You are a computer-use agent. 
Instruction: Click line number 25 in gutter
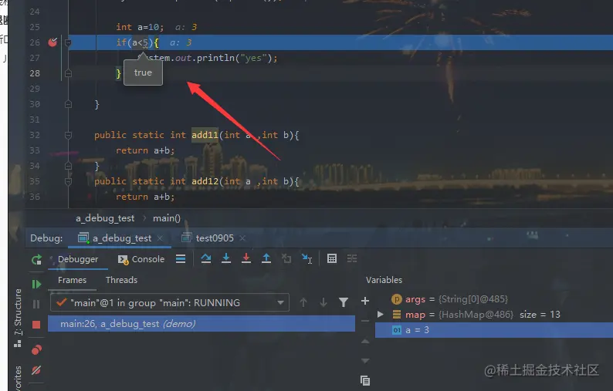click(x=35, y=27)
